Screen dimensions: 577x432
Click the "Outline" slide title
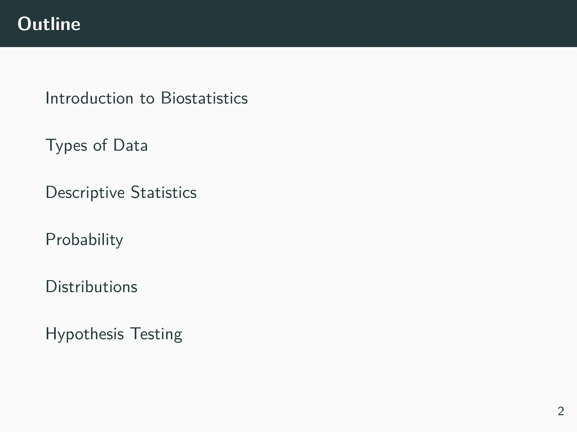[49, 24]
